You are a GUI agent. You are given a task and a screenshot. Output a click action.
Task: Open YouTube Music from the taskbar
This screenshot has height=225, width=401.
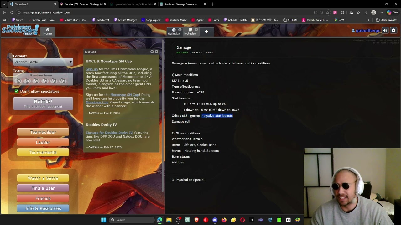[206, 220]
